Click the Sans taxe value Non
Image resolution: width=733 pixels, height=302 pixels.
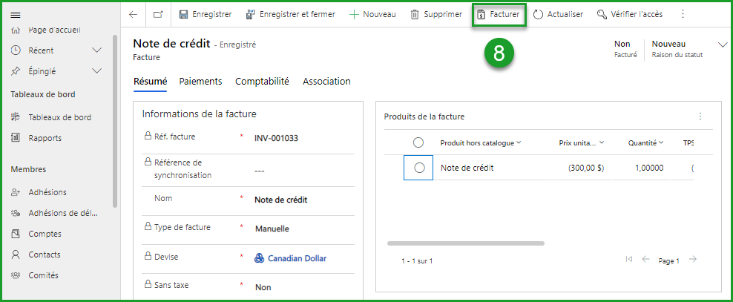(x=263, y=287)
